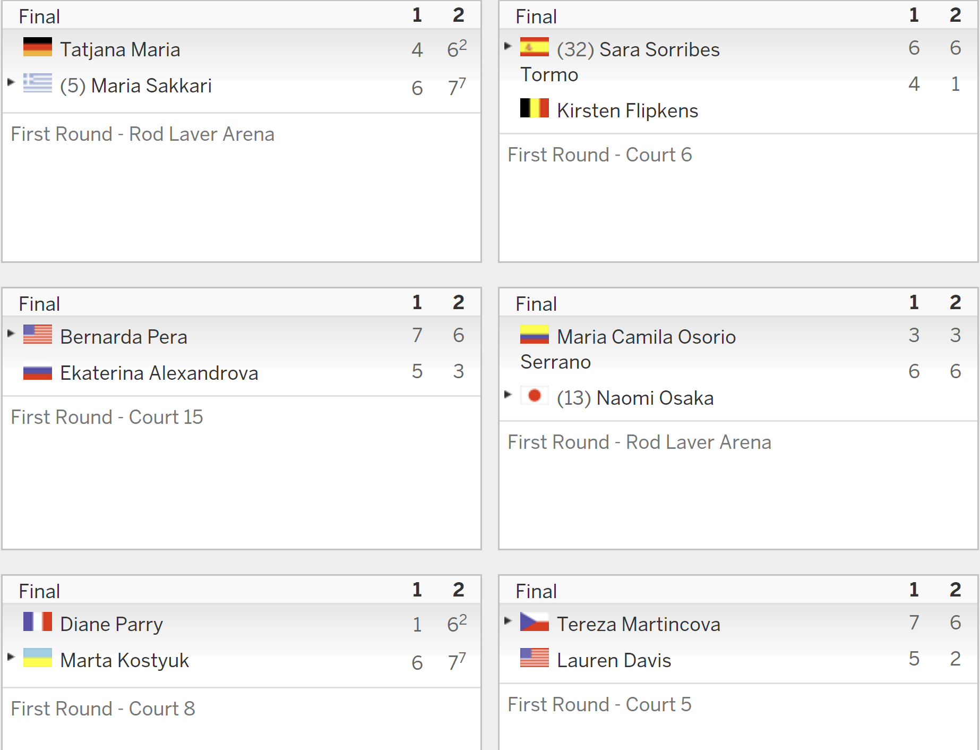Open Kirsten Flipkens's player name link
This screenshot has height=750, width=980.
pyautogui.click(x=627, y=110)
